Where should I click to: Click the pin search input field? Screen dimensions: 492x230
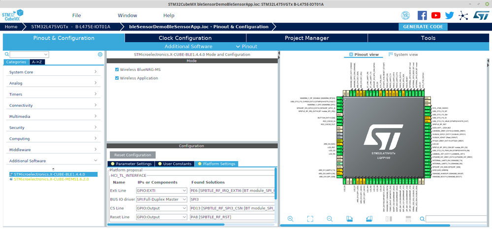456,219
